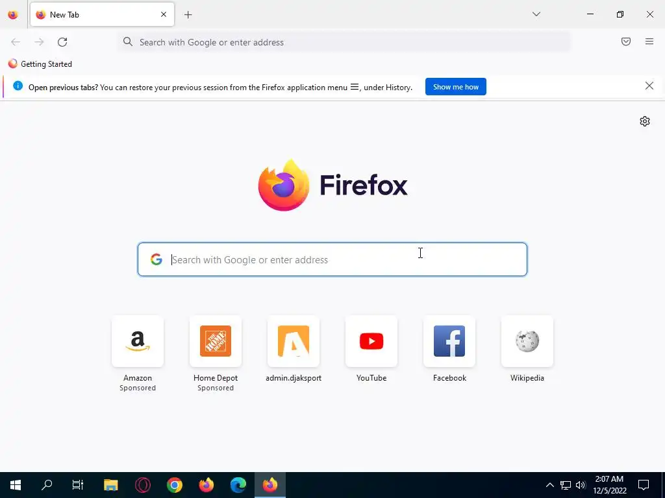
Task: Focus the top address bar
Action: (x=344, y=42)
